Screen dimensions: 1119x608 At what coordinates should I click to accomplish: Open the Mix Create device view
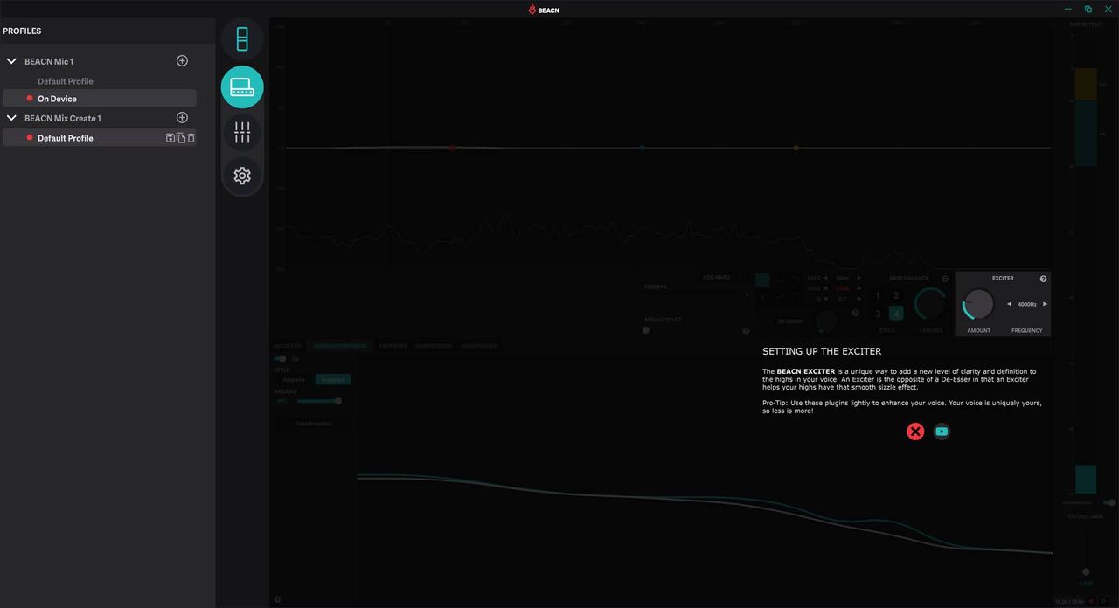tap(242, 87)
